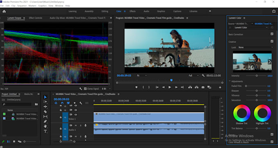Open Effect Controls tab
Viewport: 278px width, 148px height.
[x=36, y=18]
